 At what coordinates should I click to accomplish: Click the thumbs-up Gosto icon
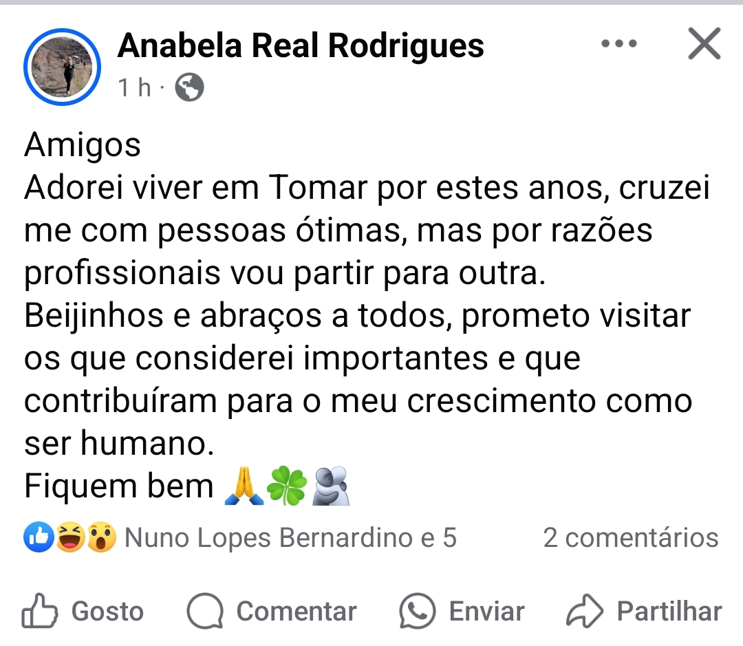40,611
